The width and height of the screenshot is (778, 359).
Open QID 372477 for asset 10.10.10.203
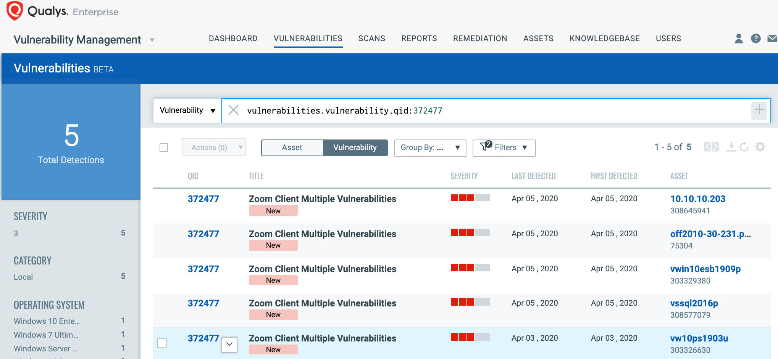coord(203,199)
